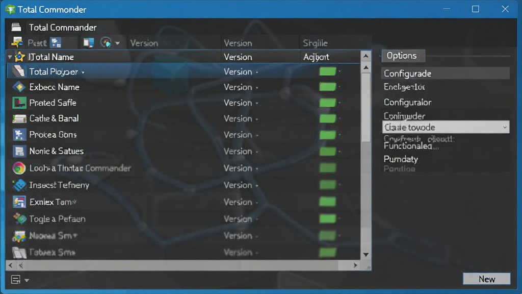Click the star icon beside Total Name
This screenshot has width=522, height=294.
(20, 57)
